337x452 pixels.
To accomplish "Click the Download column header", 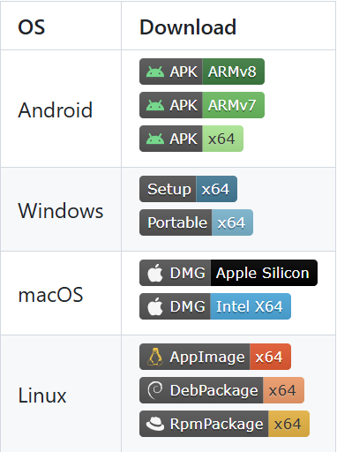I will 188,27.
